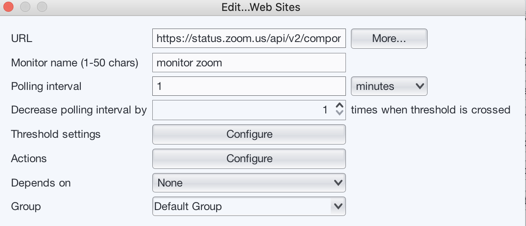Click the Monitor name (1-50 chars) label
The image size is (526, 226).
click(74, 63)
